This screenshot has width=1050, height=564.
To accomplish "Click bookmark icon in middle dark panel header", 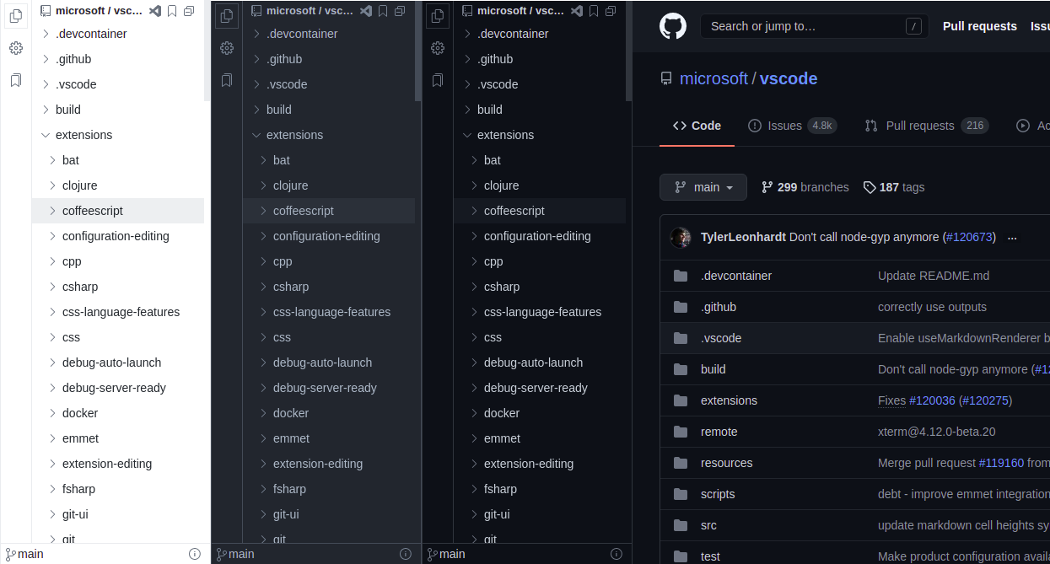I will 383,11.
